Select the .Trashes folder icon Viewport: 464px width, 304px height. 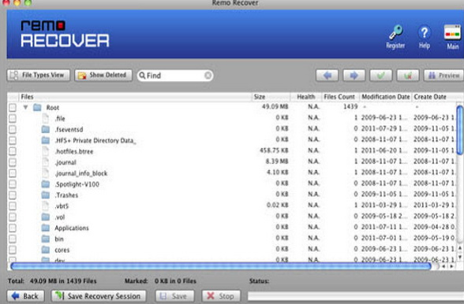pyautogui.click(x=46, y=195)
